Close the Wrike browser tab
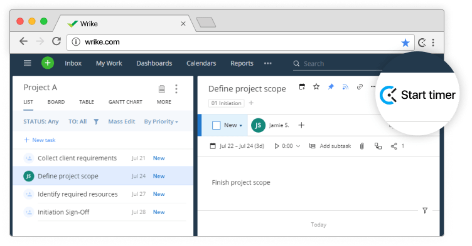The height and width of the screenshot is (246, 472). (x=183, y=24)
